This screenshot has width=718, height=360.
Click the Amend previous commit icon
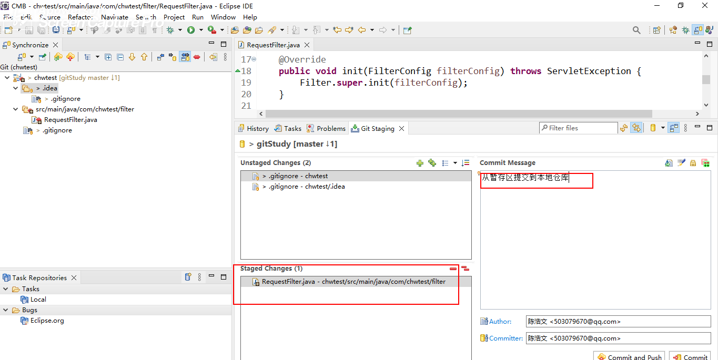[x=669, y=163]
